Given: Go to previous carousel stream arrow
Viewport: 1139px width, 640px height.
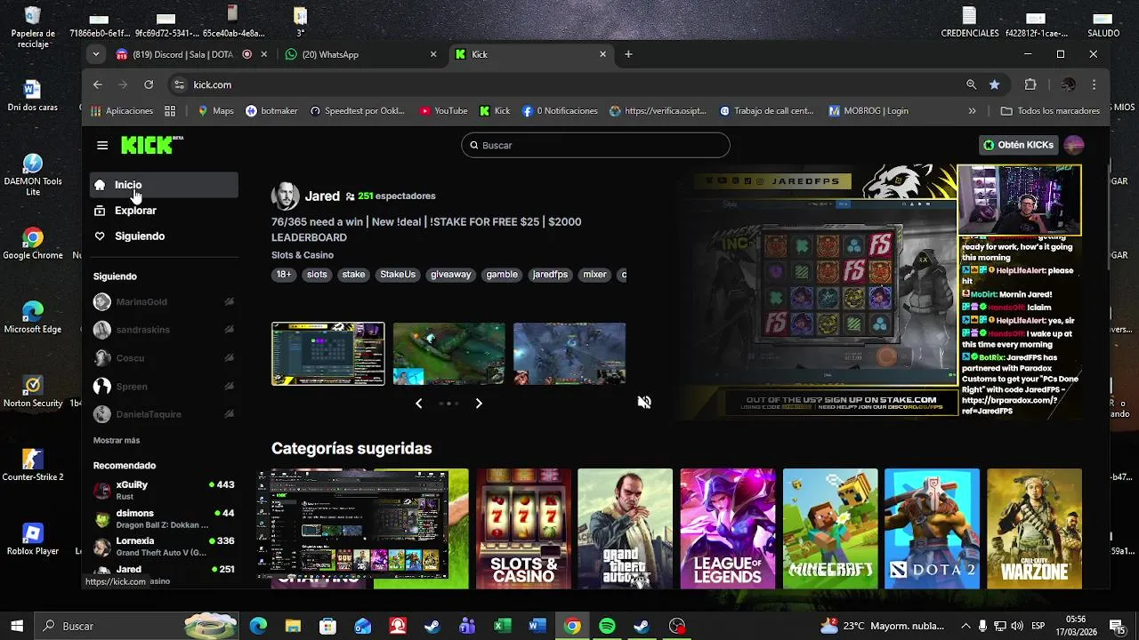Looking at the screenshot, I should point(419,404).
